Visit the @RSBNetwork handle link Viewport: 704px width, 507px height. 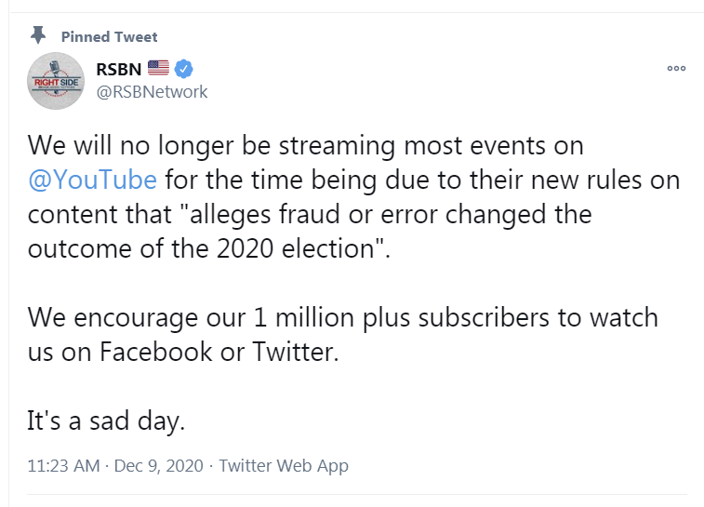tap(152, 91)
